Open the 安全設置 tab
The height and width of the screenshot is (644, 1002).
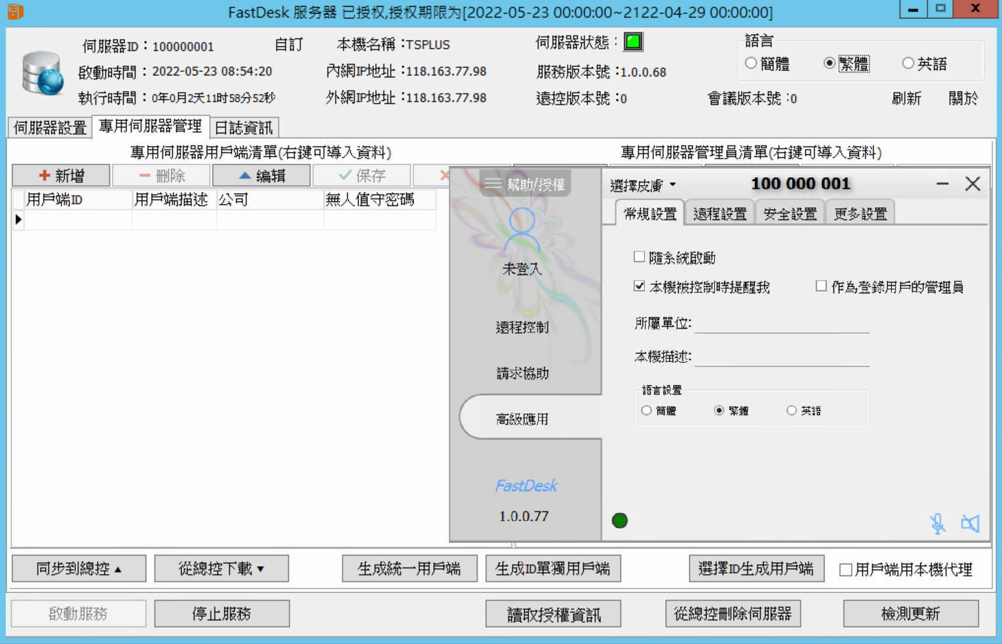click(790, 213)
